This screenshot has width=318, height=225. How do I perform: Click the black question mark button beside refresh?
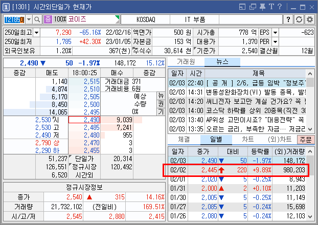(x=288, y=19)
